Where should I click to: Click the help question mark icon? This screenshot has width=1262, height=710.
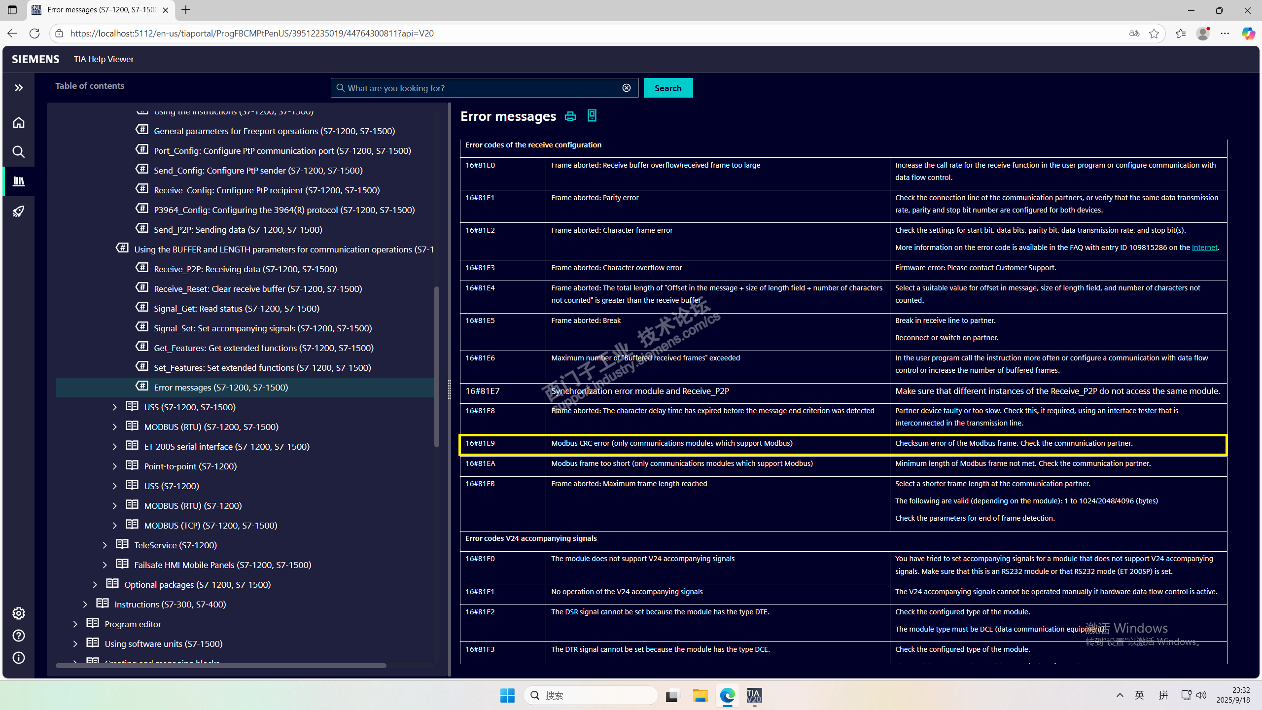point(19,636)
